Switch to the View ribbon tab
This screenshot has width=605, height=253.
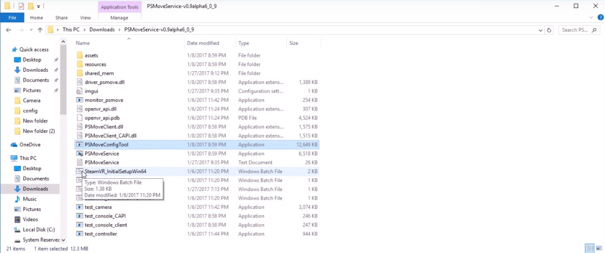[x=85, y=18]
